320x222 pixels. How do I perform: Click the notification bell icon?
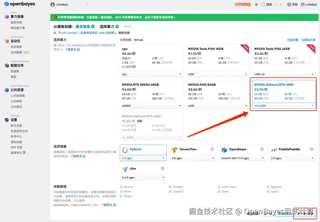click(256, 4)
